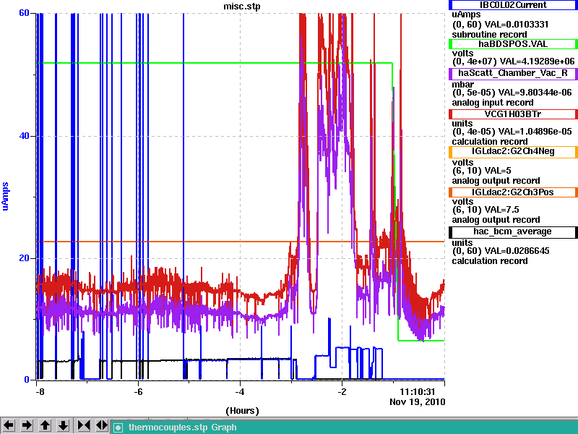The height and width of the screenshot is (434, 578).
Task: Click the VAL=1.04896e-05 reading
Action: [535, 132]
